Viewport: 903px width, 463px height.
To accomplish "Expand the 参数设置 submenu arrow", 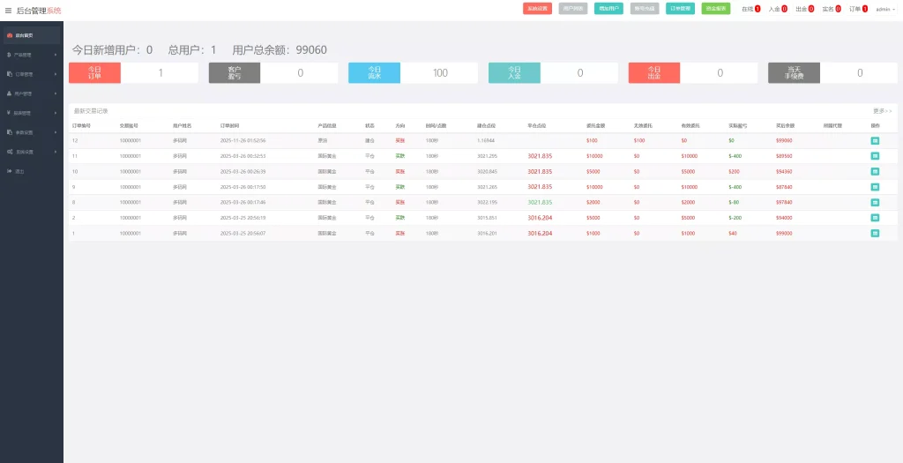I will click(56, 132).
